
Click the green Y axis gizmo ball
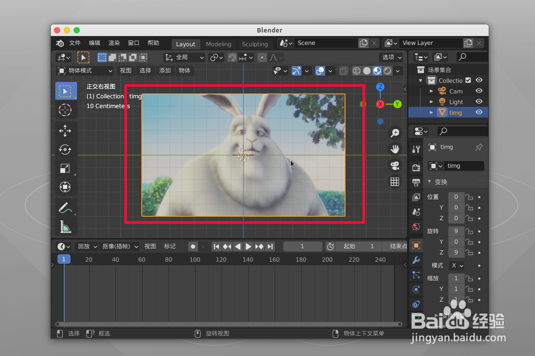coord(397,104)
